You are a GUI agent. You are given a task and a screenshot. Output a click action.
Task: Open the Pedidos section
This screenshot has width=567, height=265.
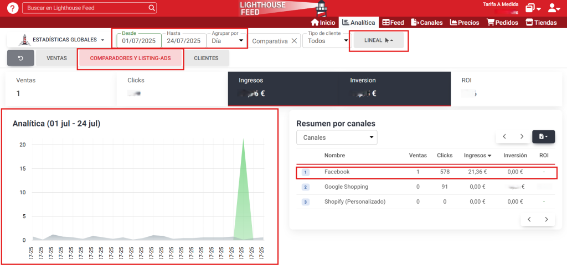(502, 22)
